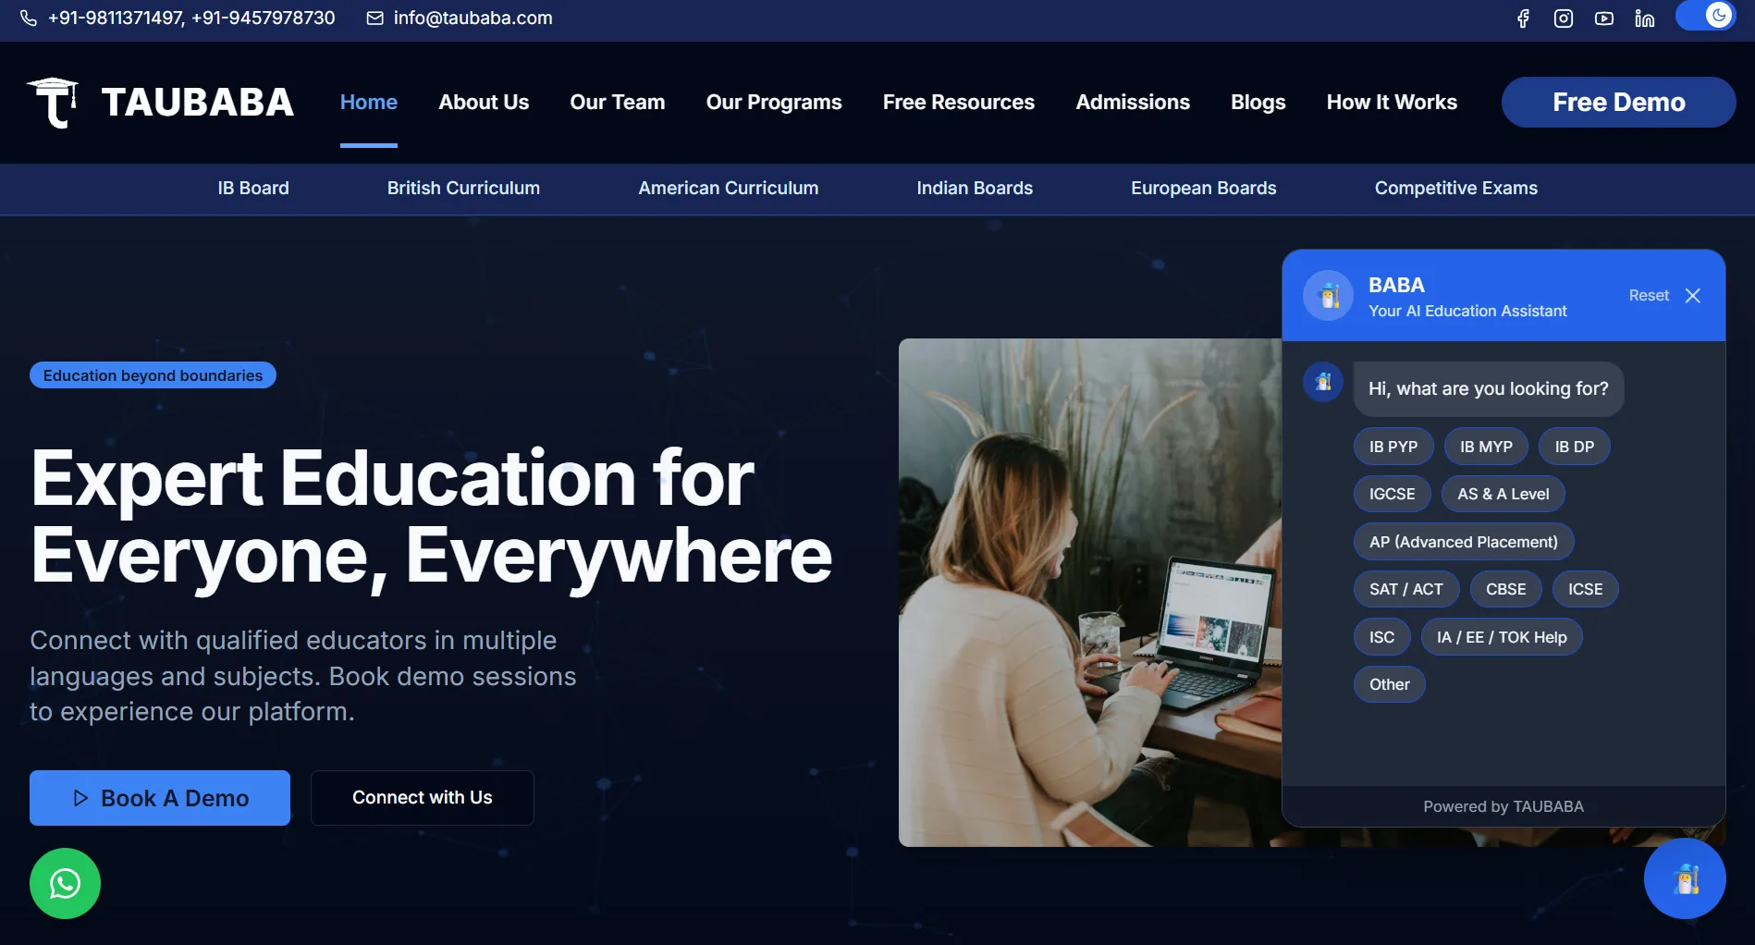Choose the IGCSE chat option
The height and width of the screenshot is (945, 1755).
(x=1393, y=494)
